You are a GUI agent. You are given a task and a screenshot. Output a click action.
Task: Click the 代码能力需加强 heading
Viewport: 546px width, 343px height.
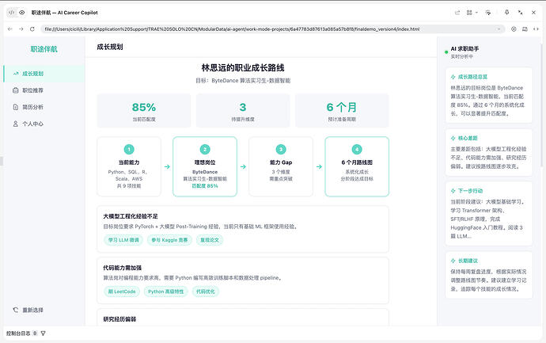point(122,268)
